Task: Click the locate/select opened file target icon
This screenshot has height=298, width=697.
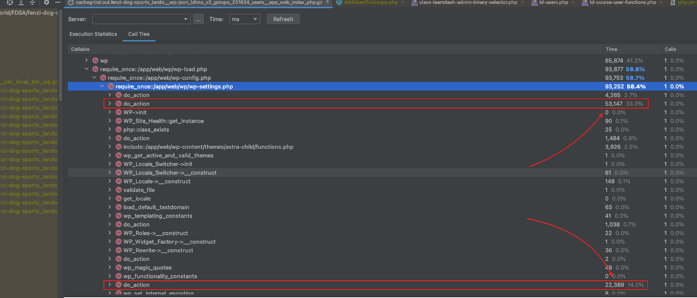Action: coord(10,2)
